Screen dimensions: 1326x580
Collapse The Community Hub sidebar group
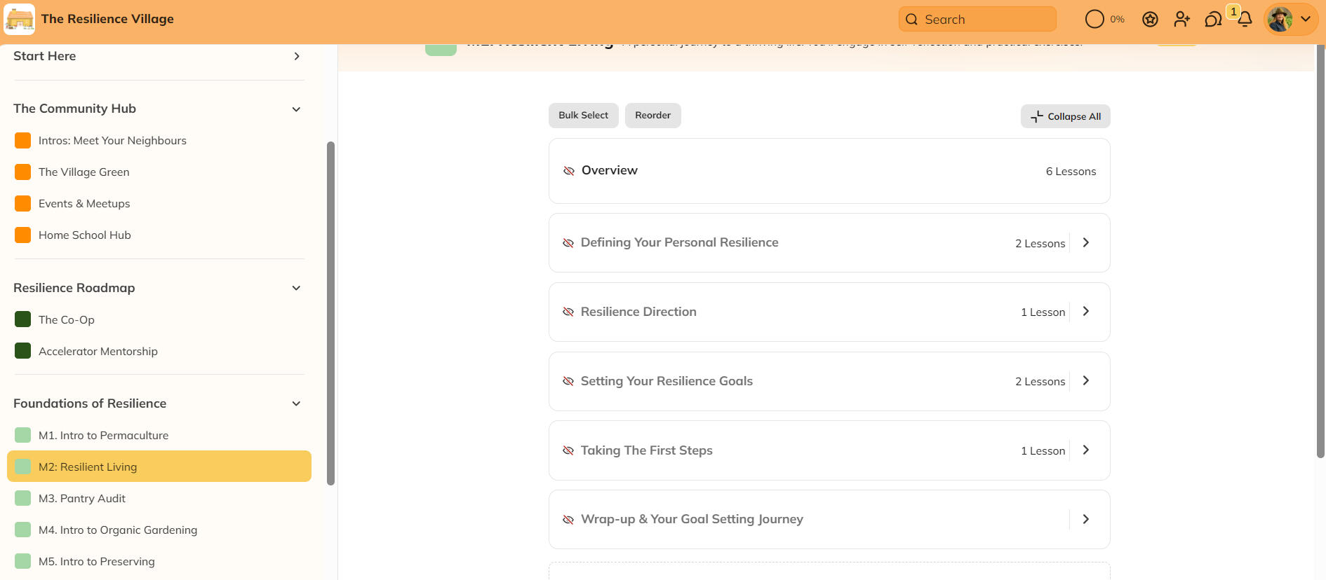click(x=296, y=109)
